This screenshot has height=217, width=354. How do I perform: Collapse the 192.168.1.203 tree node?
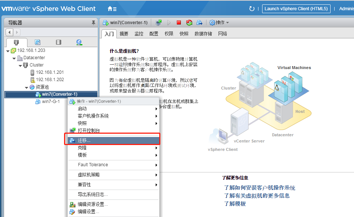[x=8, y=51]
